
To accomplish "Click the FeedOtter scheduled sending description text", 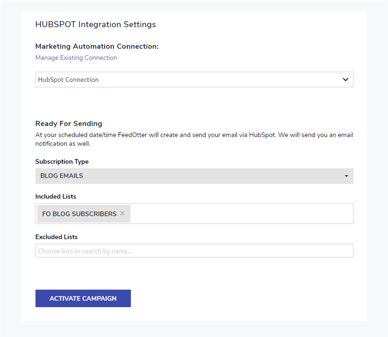I will (194, 139).
